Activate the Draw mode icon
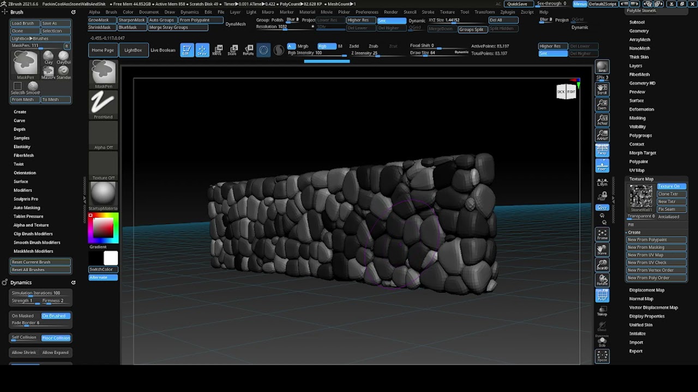Viewport: 698px width, 392px height. point(202,50)
